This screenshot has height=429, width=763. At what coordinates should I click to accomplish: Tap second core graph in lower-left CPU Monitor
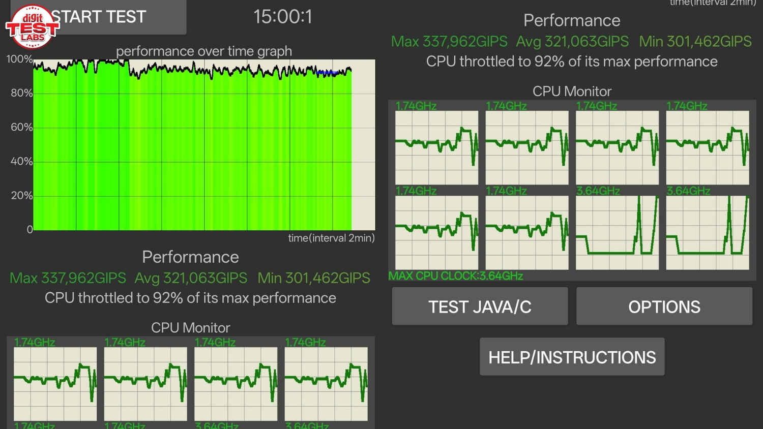pyautogui.click(x=145, y=384)
